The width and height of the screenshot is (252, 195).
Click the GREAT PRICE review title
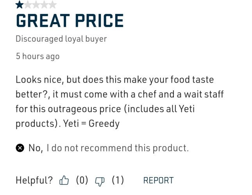point(70,21)
